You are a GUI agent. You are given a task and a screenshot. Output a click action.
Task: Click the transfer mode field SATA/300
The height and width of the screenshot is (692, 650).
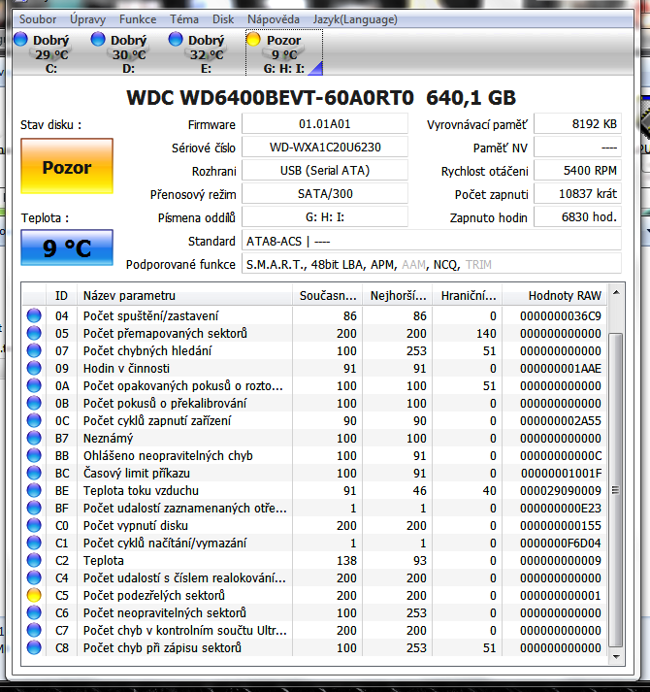tap(325, 194)
